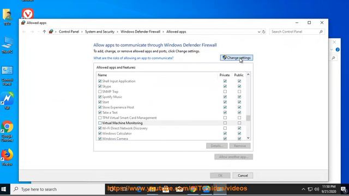Screen dimensions: 349x196
Task: Toggle Take a Test Private checkbox
Action: [x=225, y=113]
